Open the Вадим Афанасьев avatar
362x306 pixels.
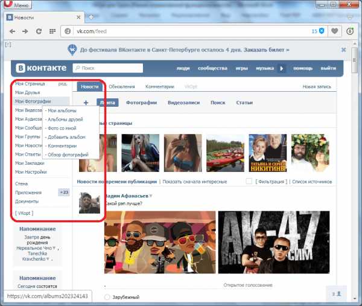click(89, 203)
